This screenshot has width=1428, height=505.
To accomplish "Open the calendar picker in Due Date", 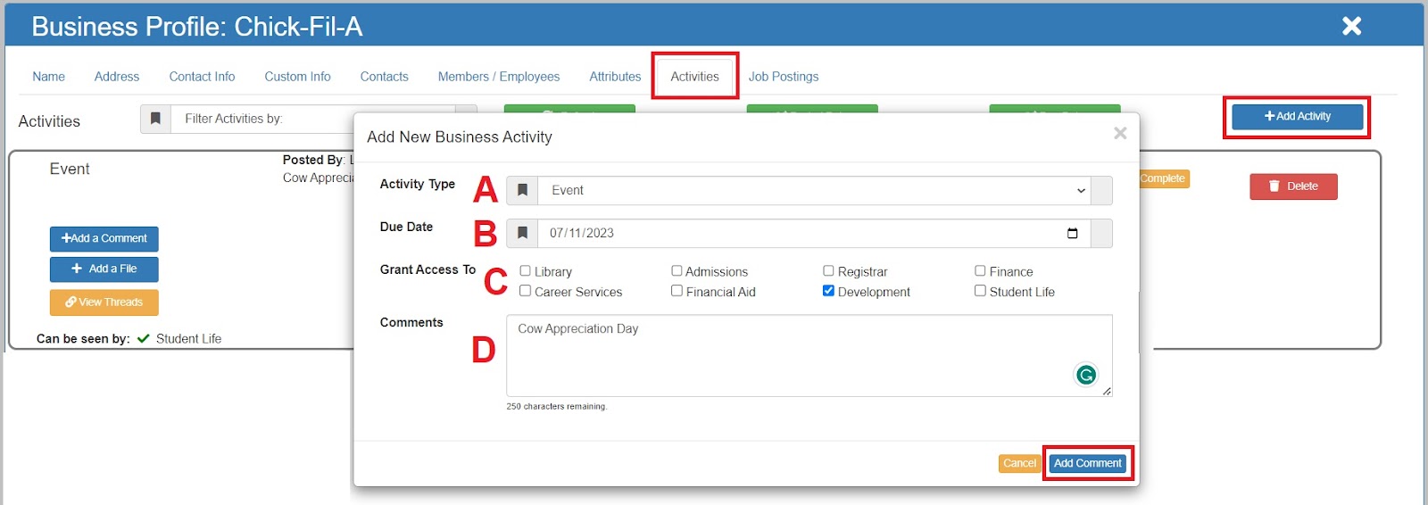I will (1072, 233).
